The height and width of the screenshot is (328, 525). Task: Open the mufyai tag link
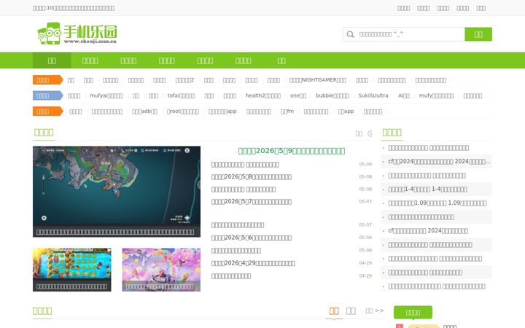click(x=106, y=95)
